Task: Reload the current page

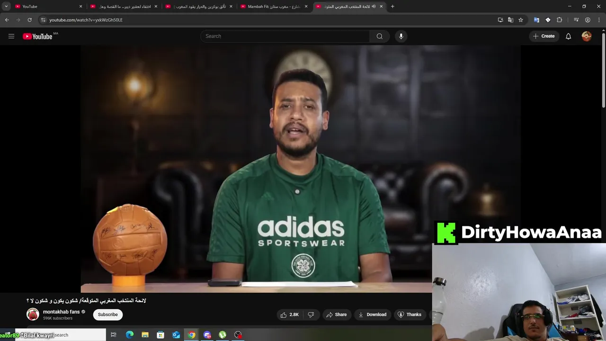Action: pos(29,20)
